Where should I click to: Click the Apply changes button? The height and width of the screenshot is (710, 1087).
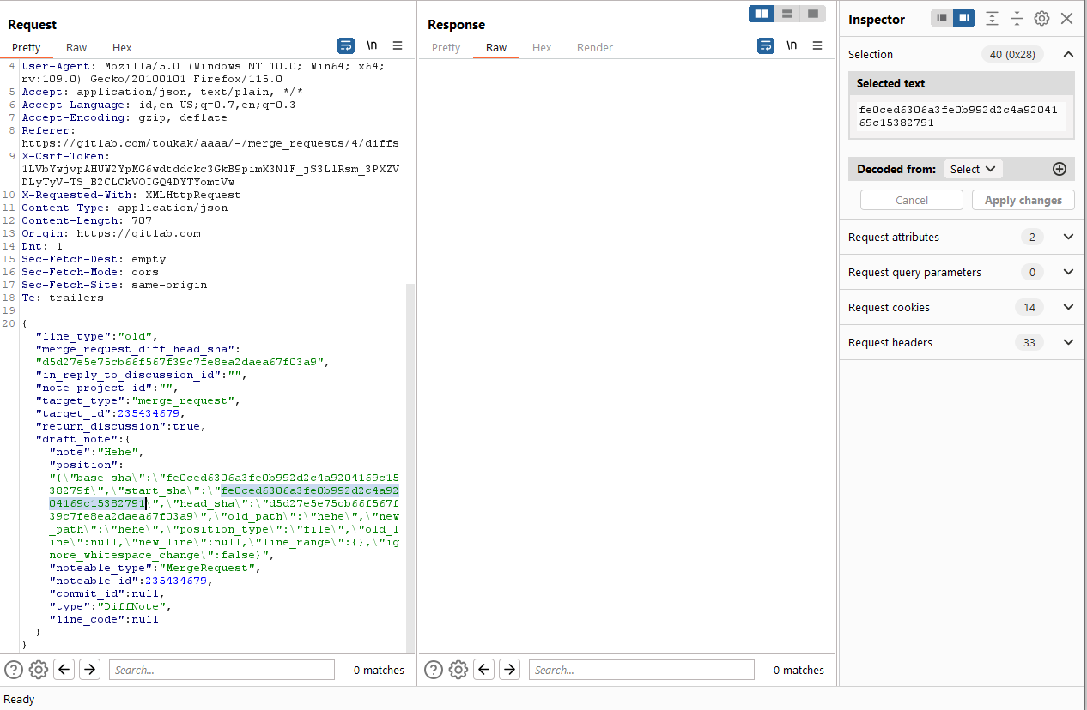[1023, 200]
